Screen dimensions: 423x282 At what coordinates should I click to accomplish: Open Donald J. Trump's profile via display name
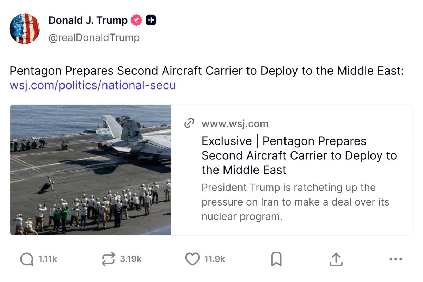coord(88,20)
